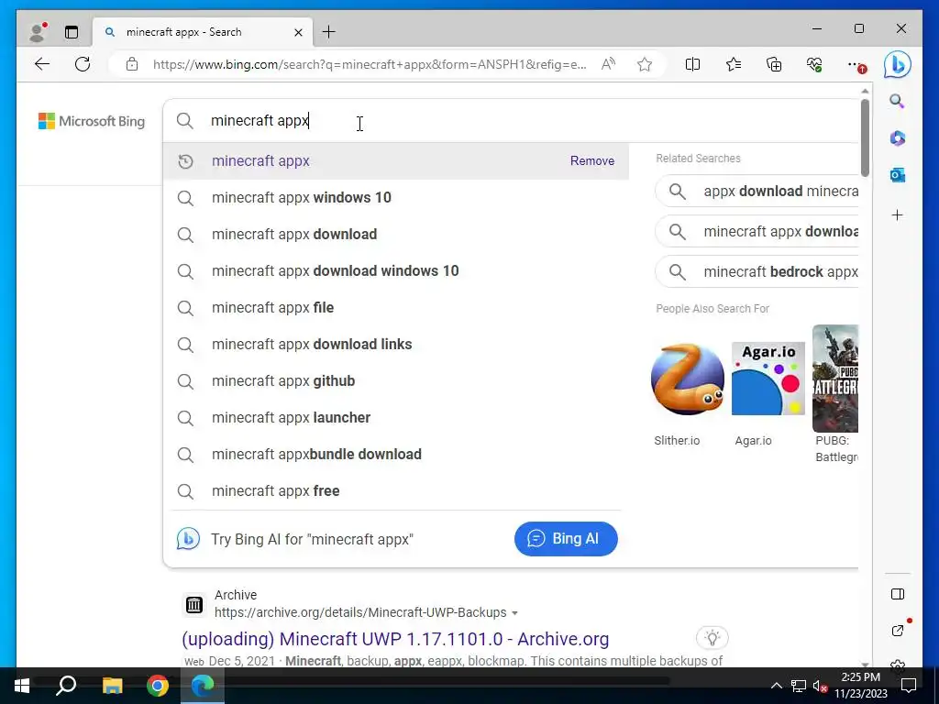Click the address bar URL
This screenshot has height=704, width=939.
coord(370,64)
